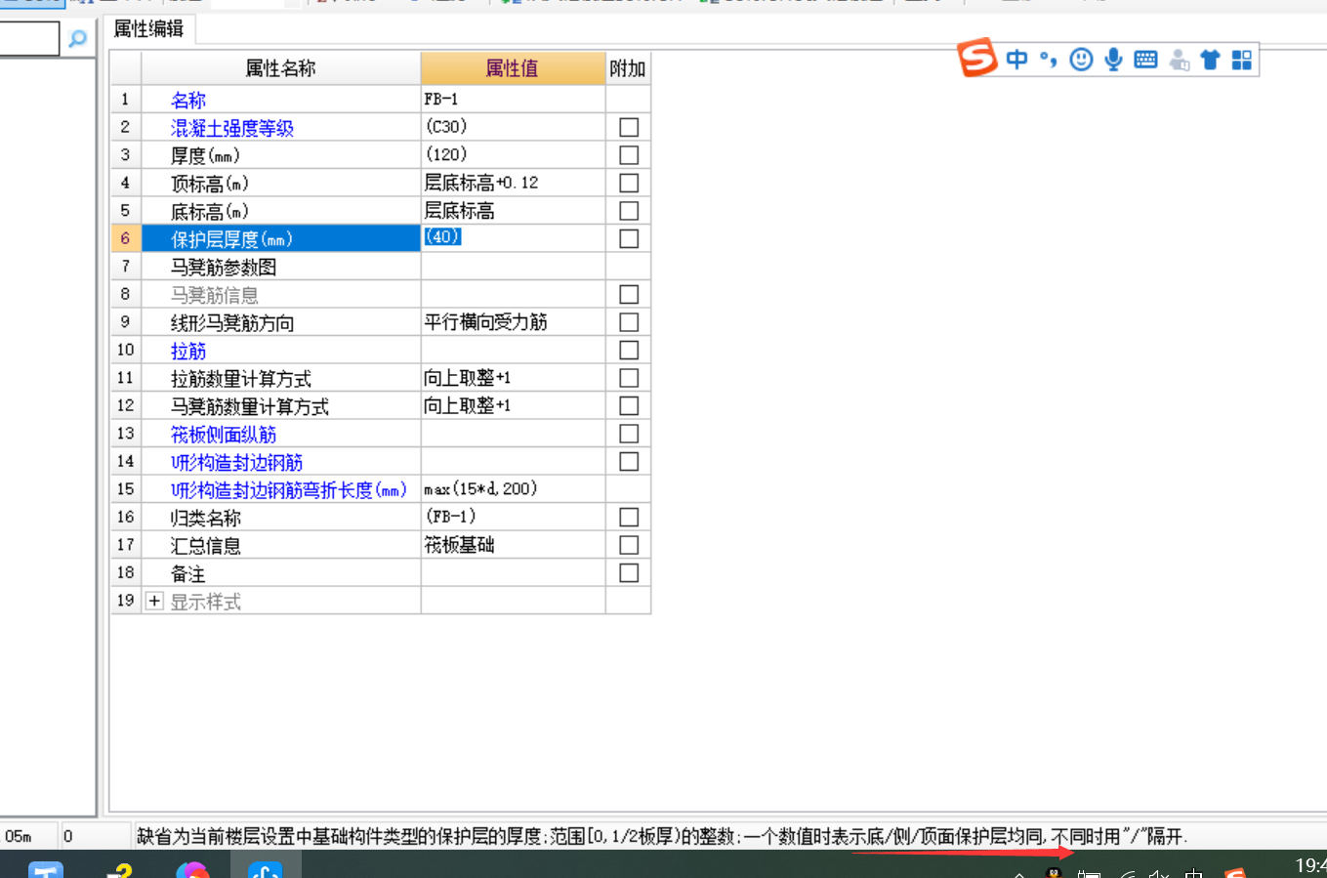Click row number 6 header
This screenshot has height=878, width=1327.
click(126, 238)
